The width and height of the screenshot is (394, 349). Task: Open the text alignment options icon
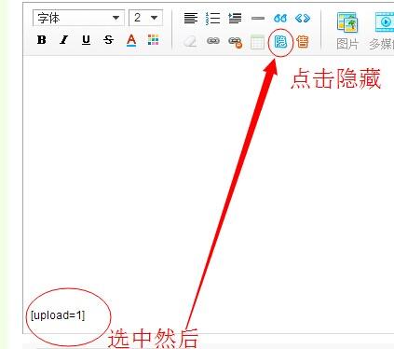tap(191, 18)
